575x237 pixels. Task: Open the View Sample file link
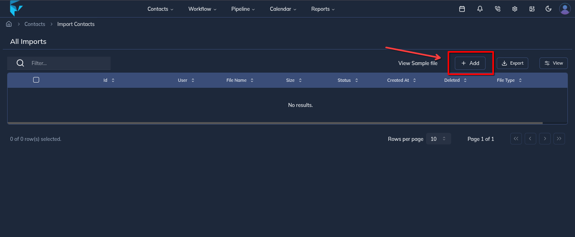click(x=418, y=63)
